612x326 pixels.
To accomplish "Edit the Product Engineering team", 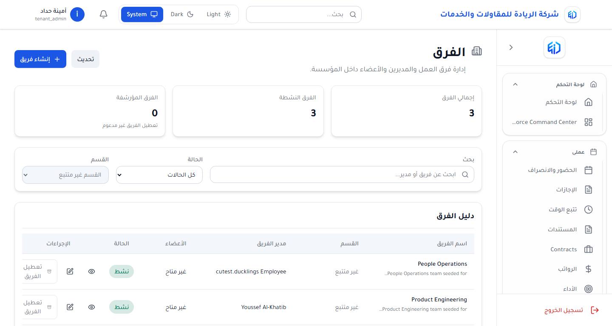I will click(x=70, y=307).
